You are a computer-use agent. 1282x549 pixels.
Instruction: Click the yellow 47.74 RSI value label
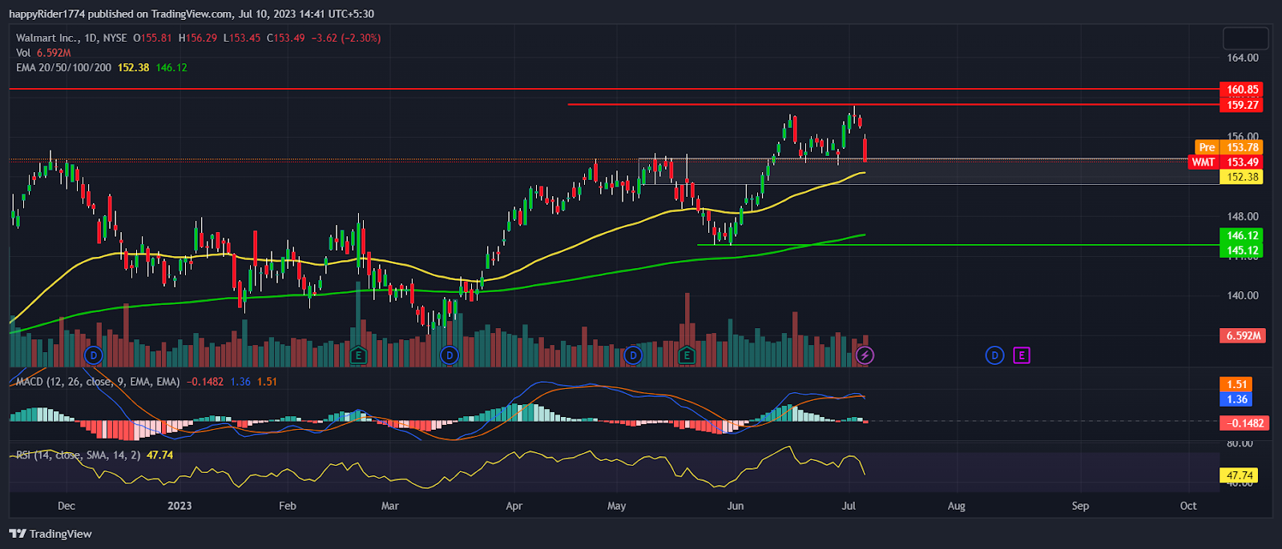tap(1239, 475)
